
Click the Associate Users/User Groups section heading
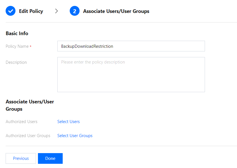(x=30, y=105)
